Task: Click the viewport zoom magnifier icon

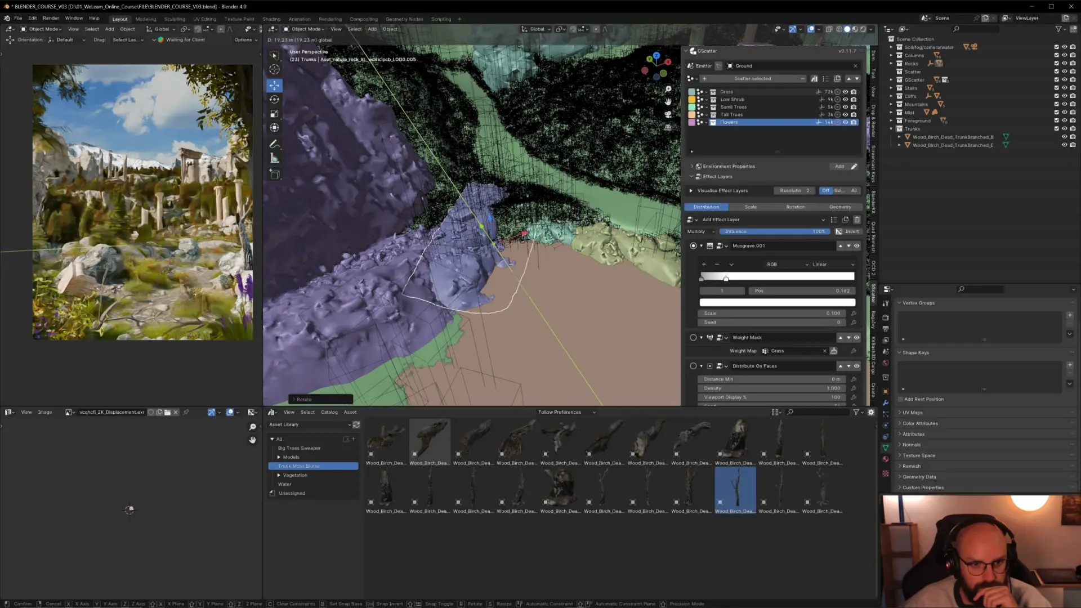Action: (x=668, y=90)
